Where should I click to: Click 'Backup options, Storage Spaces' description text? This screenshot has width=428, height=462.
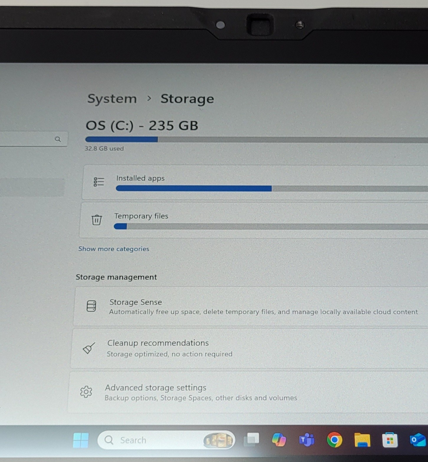(201, 398)
